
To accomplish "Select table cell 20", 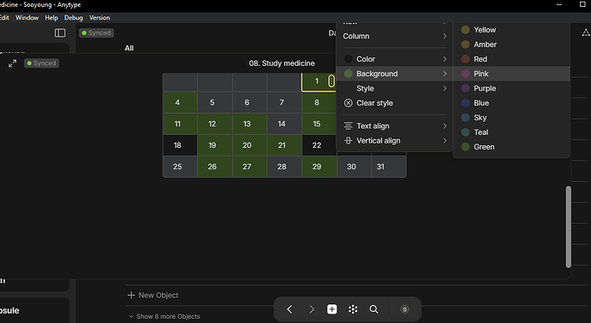I will (x=249, y=145).
